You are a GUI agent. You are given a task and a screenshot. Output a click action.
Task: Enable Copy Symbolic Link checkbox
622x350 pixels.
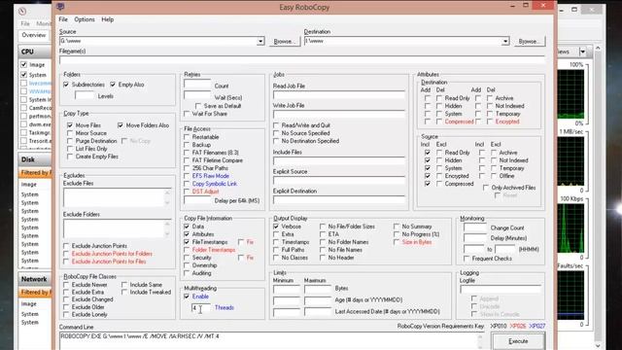point(187,184)
